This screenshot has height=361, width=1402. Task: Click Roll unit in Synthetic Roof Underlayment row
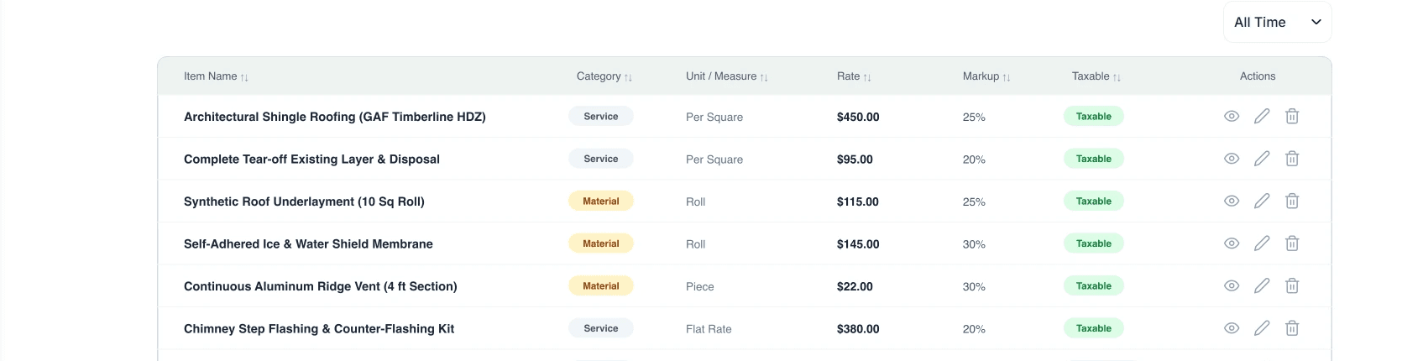tap(696, 201)
